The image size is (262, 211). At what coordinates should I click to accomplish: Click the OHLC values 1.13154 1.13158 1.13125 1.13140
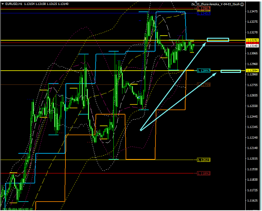coord(46,4)
